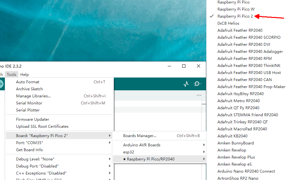Maximize the Arduino IDE window
The image size is (289, 180).
click(x=184, y=66)
